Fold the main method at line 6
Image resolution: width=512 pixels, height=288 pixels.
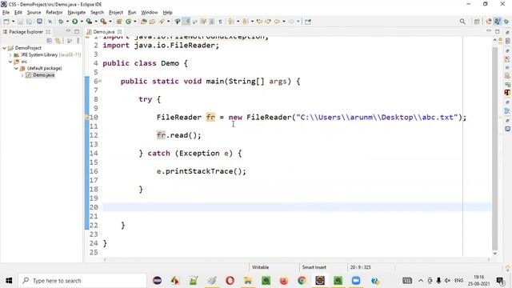tap(100, 81)
